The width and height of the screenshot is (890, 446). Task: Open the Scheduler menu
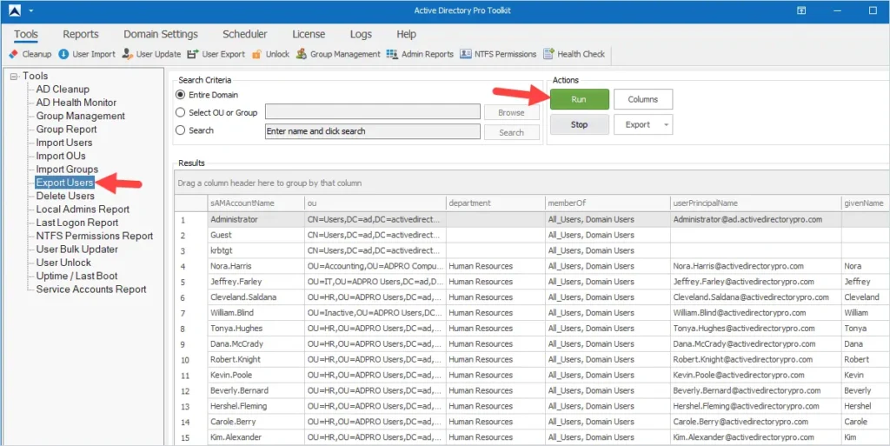pyautogui.click(x=244, y=34)
